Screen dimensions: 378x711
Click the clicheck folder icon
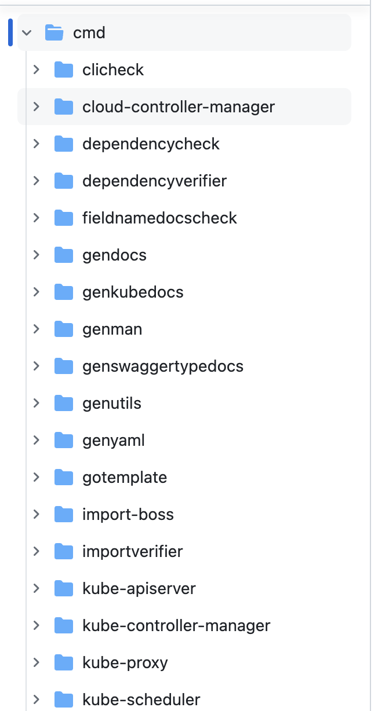click(64, 70)
